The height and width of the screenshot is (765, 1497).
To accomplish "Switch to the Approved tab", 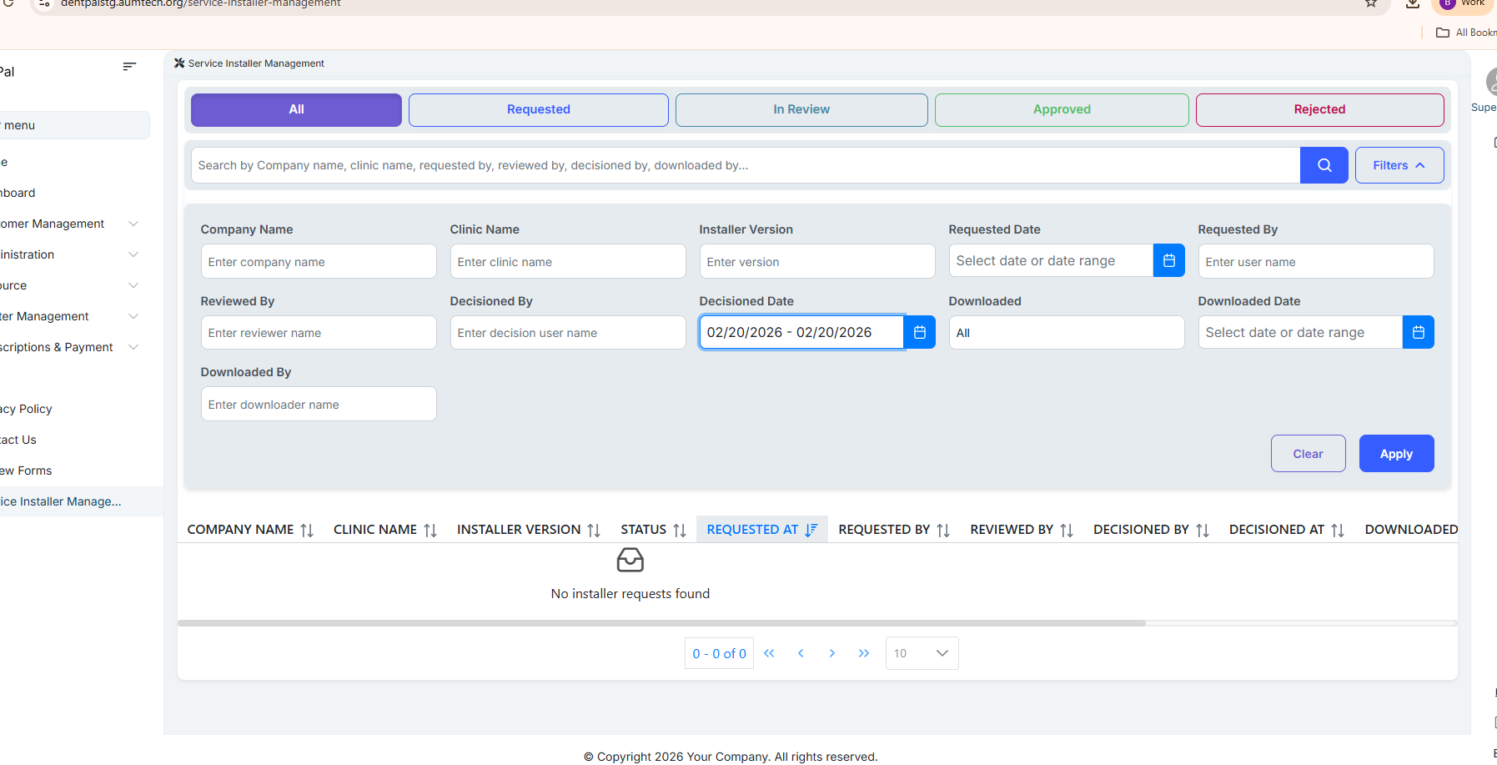I will (1061, 109).
